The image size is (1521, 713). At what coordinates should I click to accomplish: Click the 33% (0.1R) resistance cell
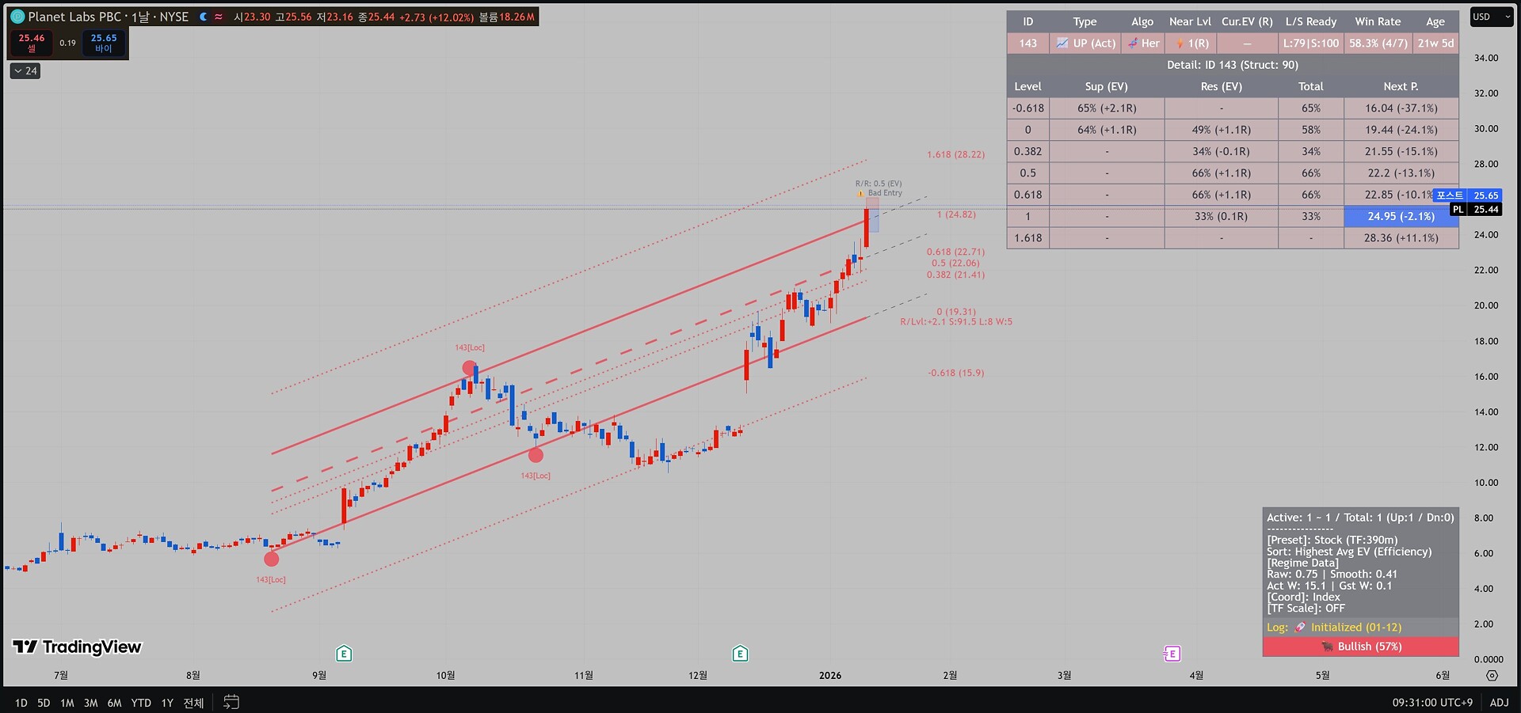pos(1221,216)
